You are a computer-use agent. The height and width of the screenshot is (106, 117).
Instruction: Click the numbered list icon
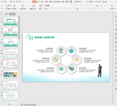tap(87, 6)
